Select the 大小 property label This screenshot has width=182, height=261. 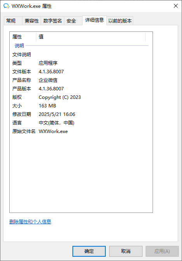tap(17, 106)
